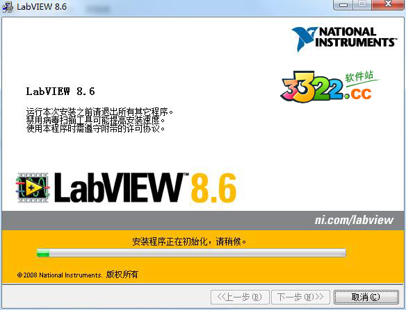Click the disabled Next button 下一步(N)>>
Viewport: 406px width, 310px height.
coord(300,297)
